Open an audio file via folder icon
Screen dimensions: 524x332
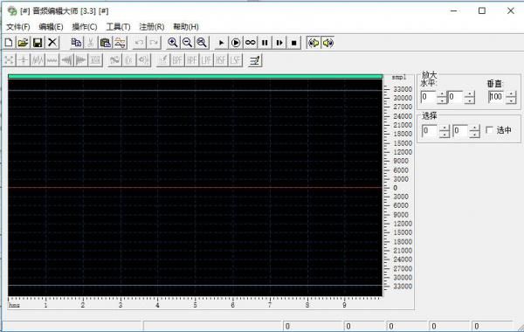tap(23, 43)
